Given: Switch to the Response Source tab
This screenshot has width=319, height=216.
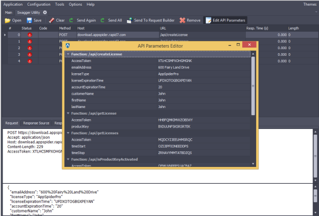Looking at the screenshot, I should pos(36,123).
